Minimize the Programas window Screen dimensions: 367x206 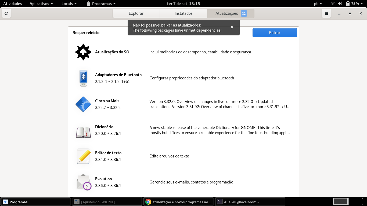tap(339, 13)
